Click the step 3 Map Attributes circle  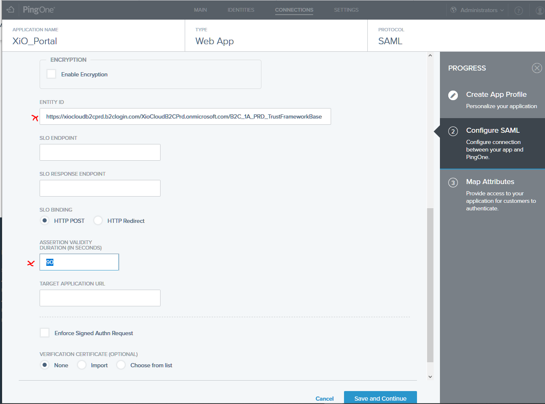pyautogui.click(x=453, y=182)
